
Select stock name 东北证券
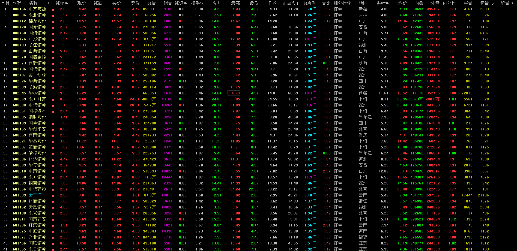coord(37,15)
